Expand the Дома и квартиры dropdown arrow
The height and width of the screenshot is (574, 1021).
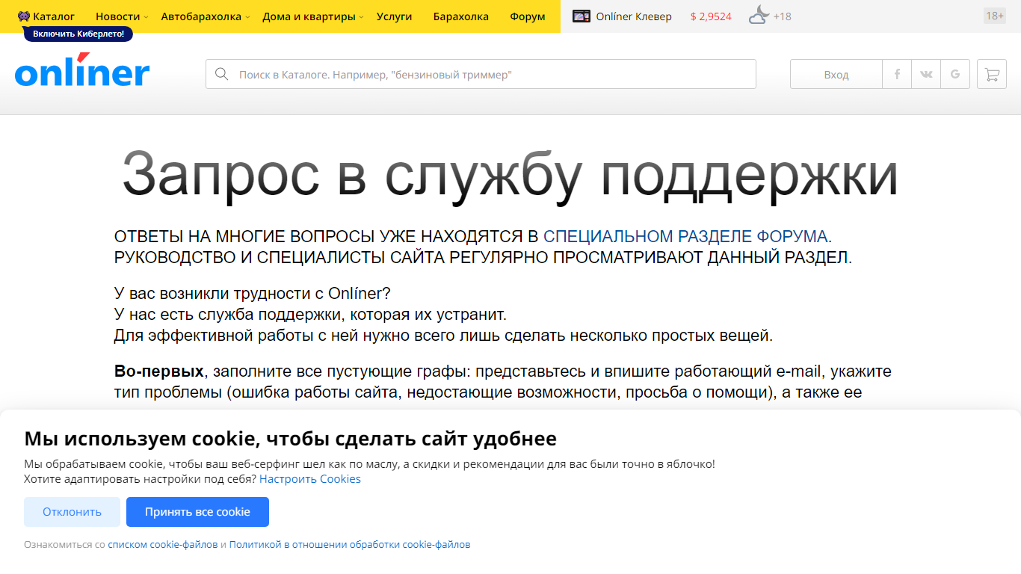click(362, 17)
